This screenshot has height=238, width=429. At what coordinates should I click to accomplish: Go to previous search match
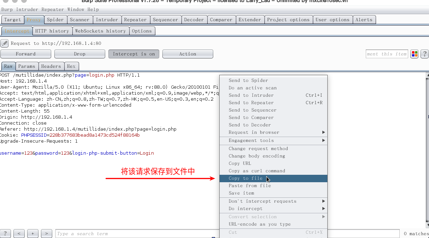(x=19, y=233)
